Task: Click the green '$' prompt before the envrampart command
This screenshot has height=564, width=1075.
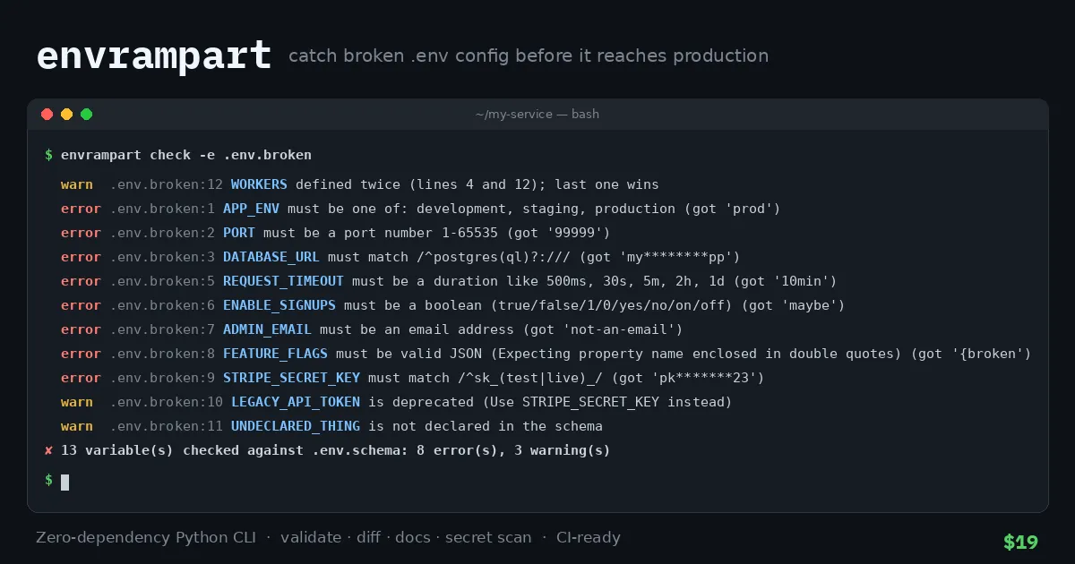Action: point(48,155)
